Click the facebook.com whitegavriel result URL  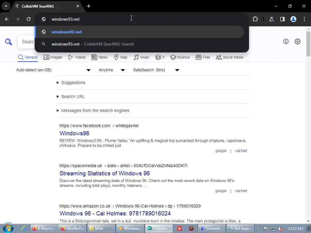click(99, 126)
